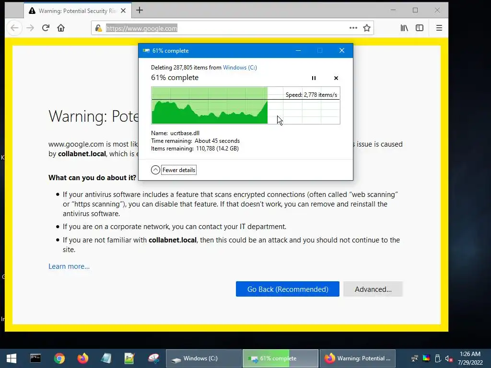Open the Firefox Library icon
491x368 pixels.
pyautogui.click(x=404, y=28)
